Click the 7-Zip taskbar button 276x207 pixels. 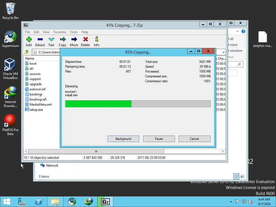[105, 202]
